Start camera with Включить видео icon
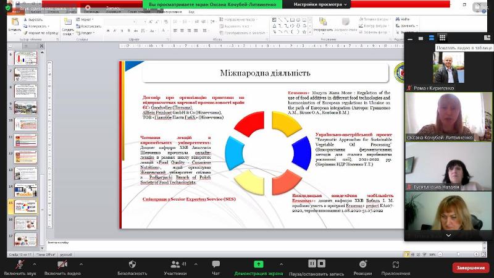Screen dimensions: 494x278 tap(63, 264)
